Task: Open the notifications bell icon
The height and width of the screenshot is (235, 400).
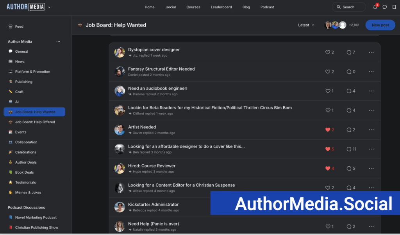Action: pyautogui.click(x=375, y=7)
